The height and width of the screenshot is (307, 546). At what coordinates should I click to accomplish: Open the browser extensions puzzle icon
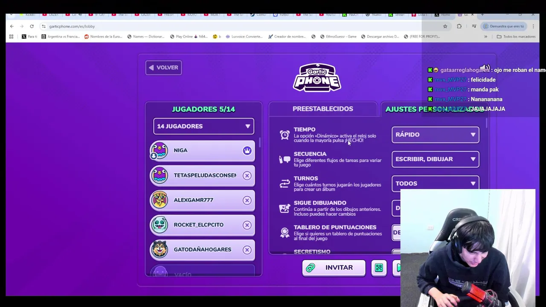pos(459,26)
